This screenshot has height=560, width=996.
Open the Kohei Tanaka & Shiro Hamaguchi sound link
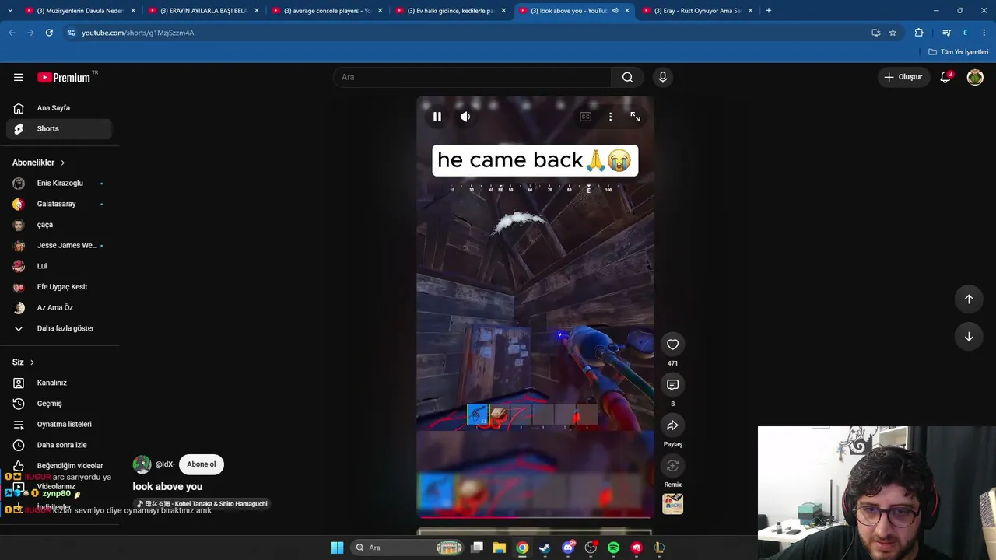pos(202,504)
